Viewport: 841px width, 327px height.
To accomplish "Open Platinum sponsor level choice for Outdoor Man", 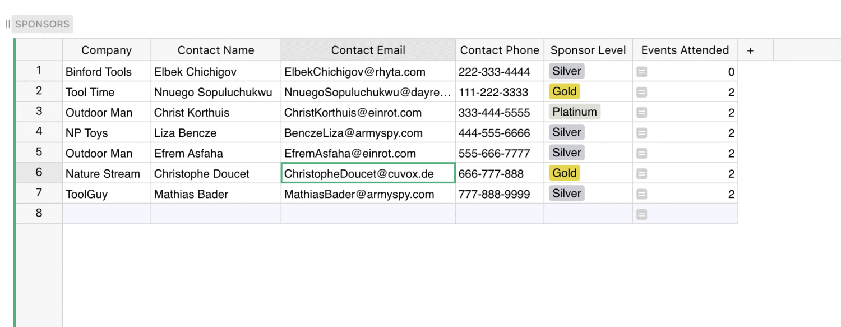I will [x=575, y=112].
